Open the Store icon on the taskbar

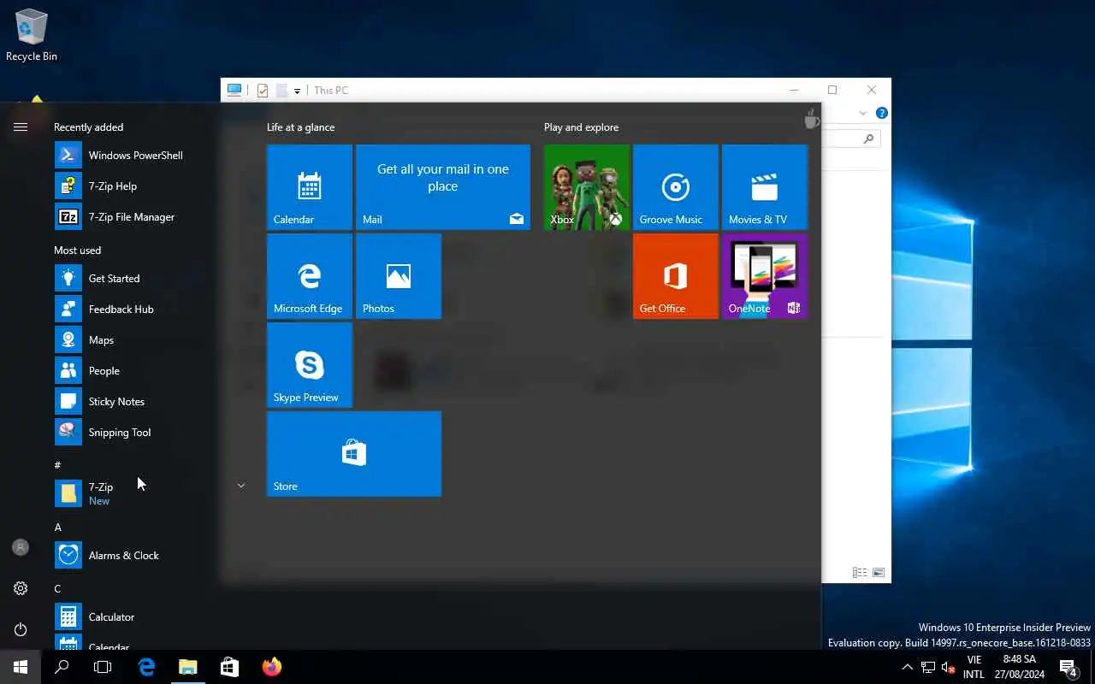[229, 667]
